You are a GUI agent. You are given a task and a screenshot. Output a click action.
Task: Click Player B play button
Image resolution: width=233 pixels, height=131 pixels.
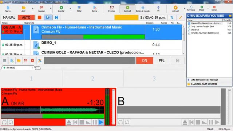coord(217,122)
